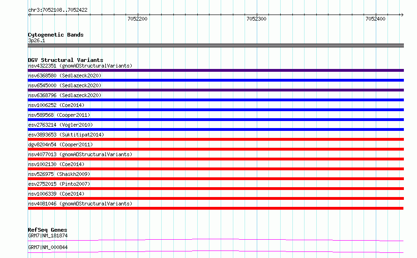Select variant nsv1006252 (Coe2014) label
Viewport: 417px width, 258px height.
tap(56, 105)
